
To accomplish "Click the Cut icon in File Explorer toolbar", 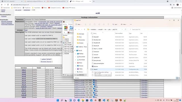I will tap(85, 24).
